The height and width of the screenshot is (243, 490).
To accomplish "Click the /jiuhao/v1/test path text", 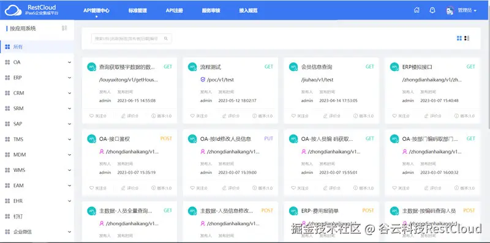I will pos(317,80).
